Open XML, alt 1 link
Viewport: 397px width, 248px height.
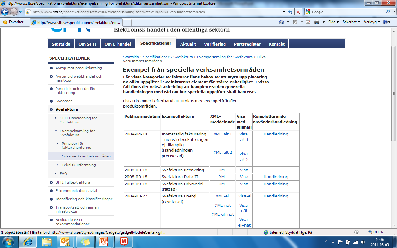[x=223, y=134]
